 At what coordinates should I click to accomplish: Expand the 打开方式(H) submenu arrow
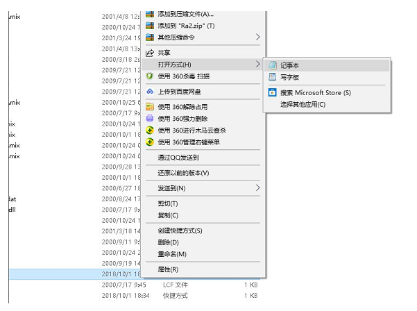258,64
